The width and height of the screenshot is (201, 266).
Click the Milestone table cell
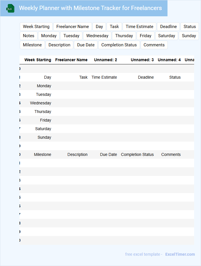point(42,154)
